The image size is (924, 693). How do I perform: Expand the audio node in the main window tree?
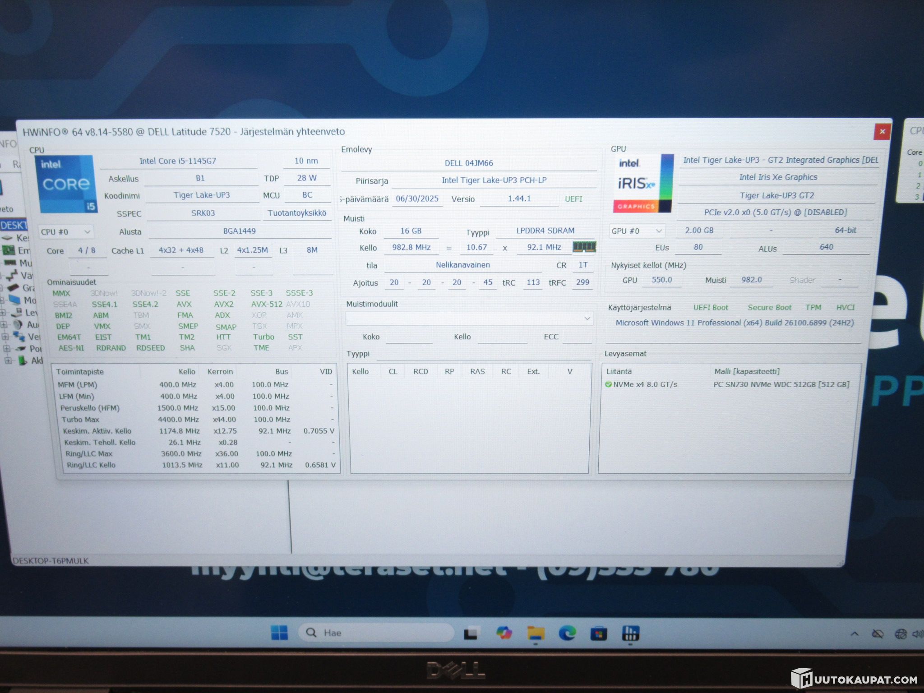point(4,324)
